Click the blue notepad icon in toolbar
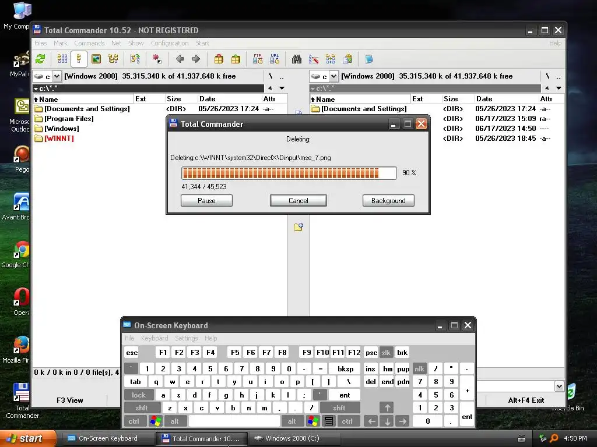The image size is (597, 447). (369, 59)
